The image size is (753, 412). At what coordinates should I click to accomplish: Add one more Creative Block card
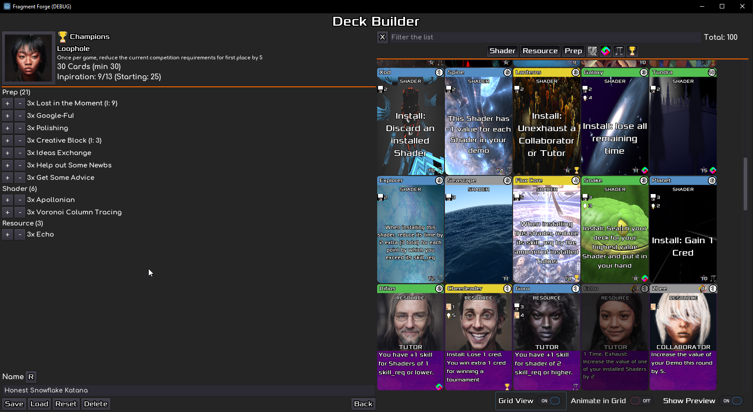(x=8, y=140)
